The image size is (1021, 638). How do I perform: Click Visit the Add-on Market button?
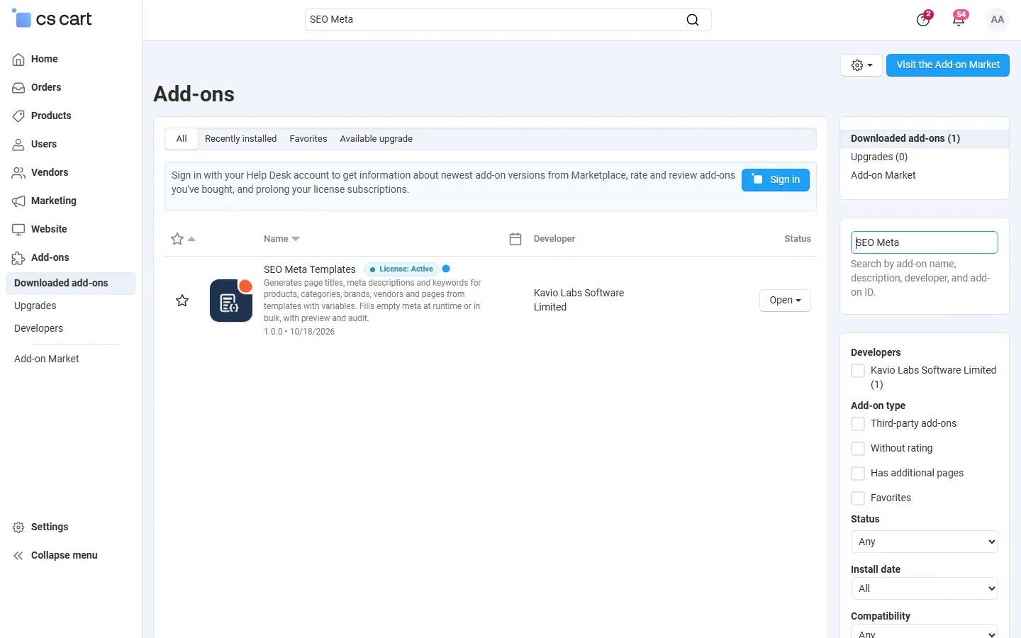[x=948, y=65]
